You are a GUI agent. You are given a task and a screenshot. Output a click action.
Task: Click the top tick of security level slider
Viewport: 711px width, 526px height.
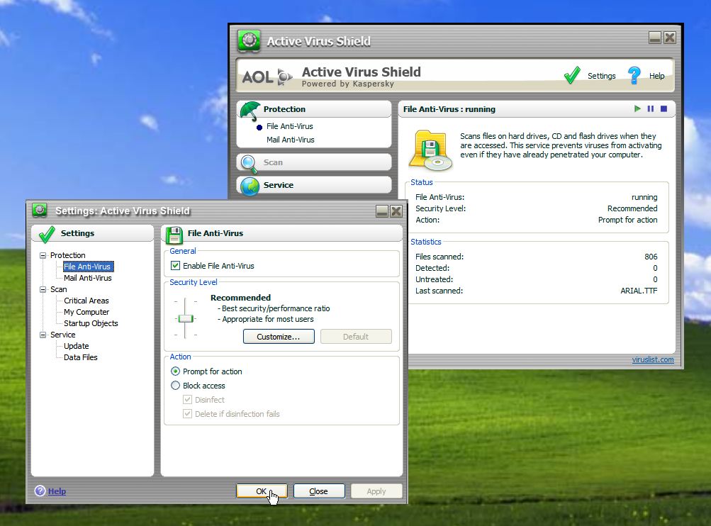pos(185,301)
